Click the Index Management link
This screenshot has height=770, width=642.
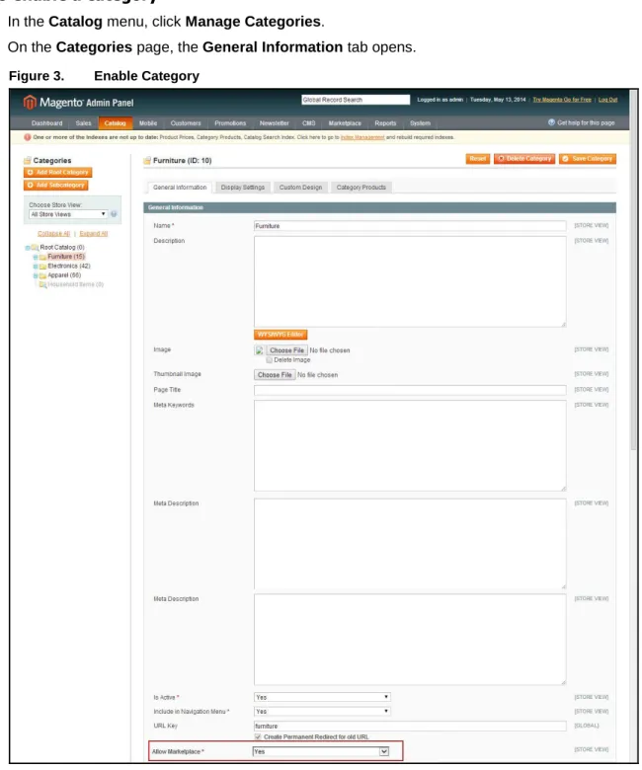[x=362, y=137]
